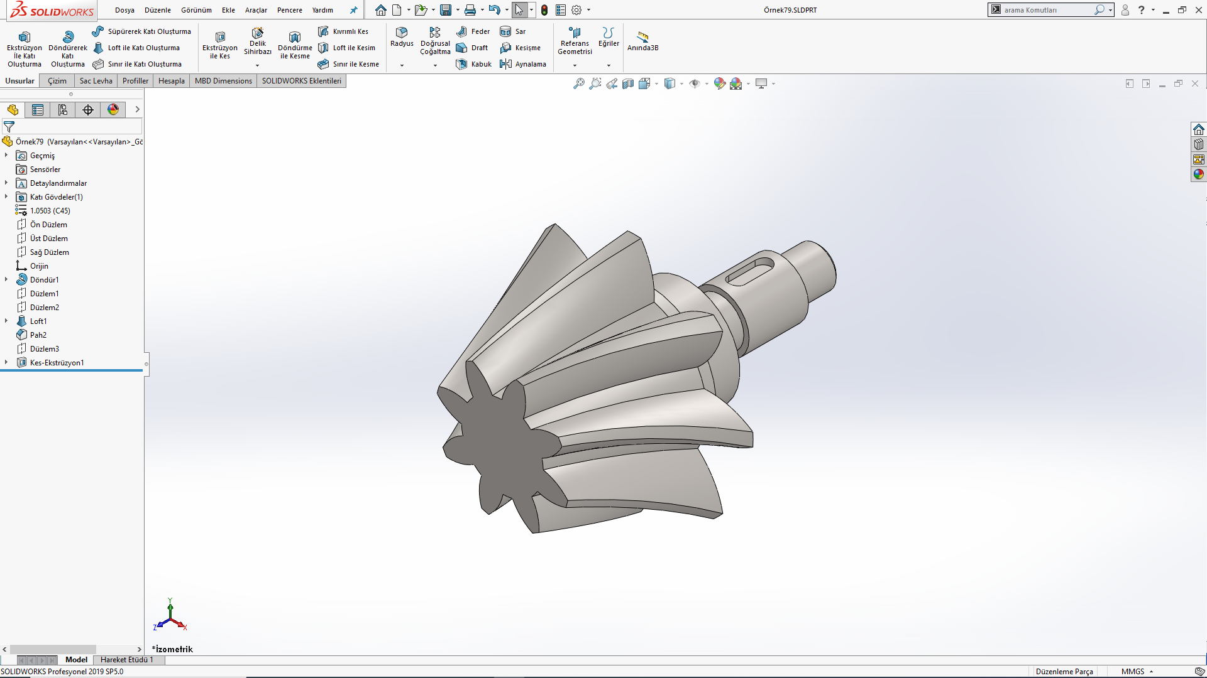Expand the Loft1 feature node
Screen dimensions: 1207x678
point(6,321)
